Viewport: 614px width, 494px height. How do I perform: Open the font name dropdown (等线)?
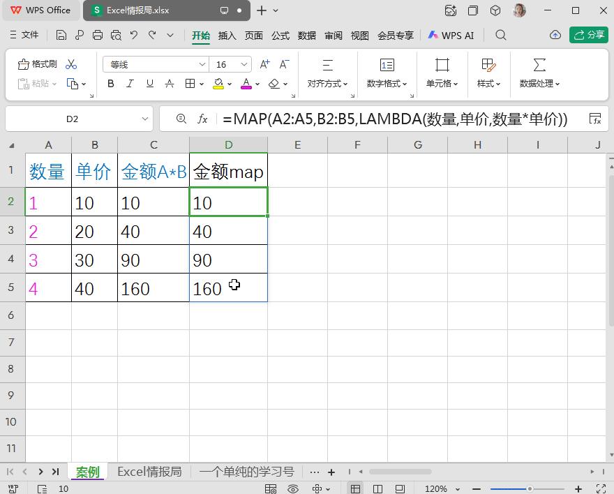[202, 64]
